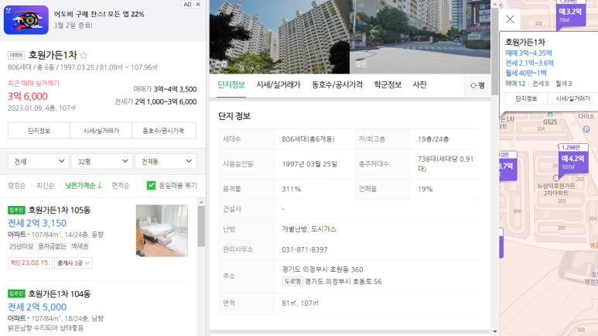The height and width of the screenshot is (336, 598).
Task: Click the 월세 3 count in popup
Action: [x=564, y=84]
